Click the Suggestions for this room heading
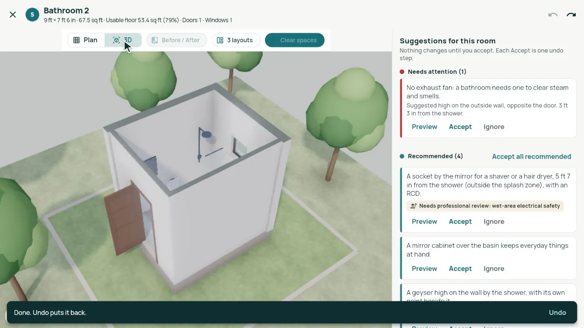The width and height of the screenshot is (584, 328). click(448, 41)
